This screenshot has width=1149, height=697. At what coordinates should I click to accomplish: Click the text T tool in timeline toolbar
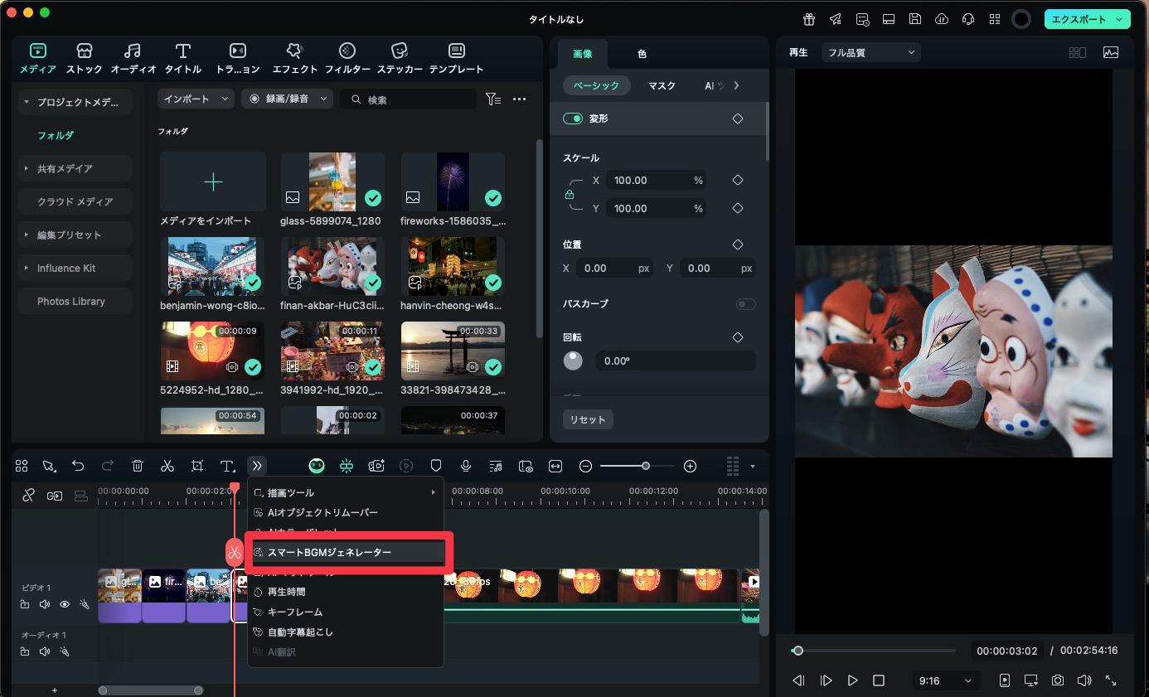pyautogui.click(x=227, y=467)
